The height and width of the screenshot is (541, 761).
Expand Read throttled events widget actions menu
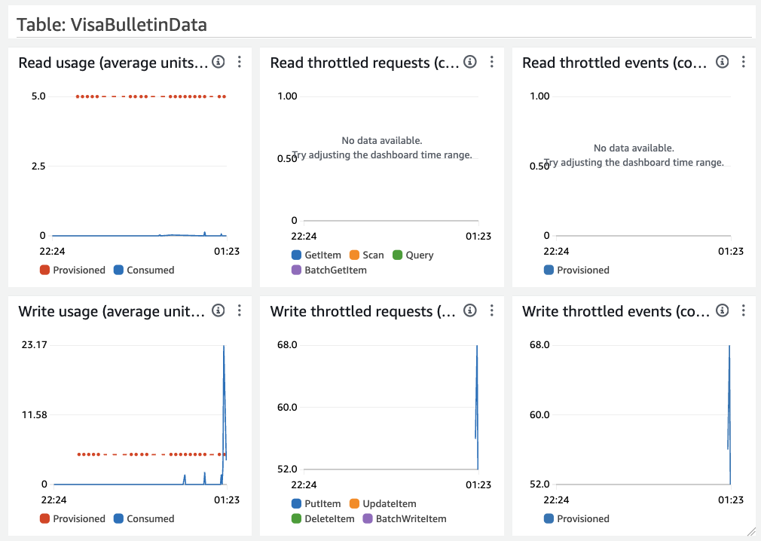coord(743,62)
